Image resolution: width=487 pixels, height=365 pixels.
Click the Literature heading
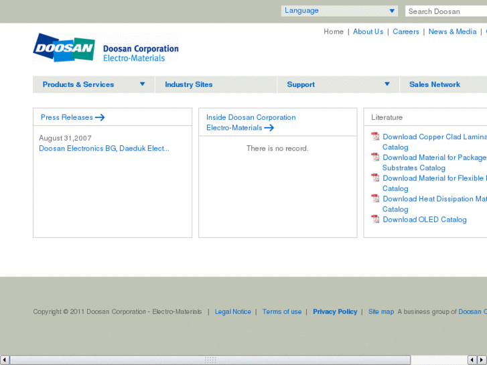click(387, 117)
